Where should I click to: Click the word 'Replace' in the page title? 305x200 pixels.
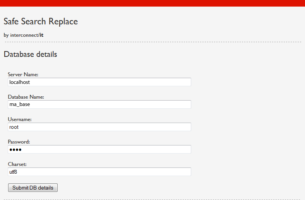[x=63, y=22]
